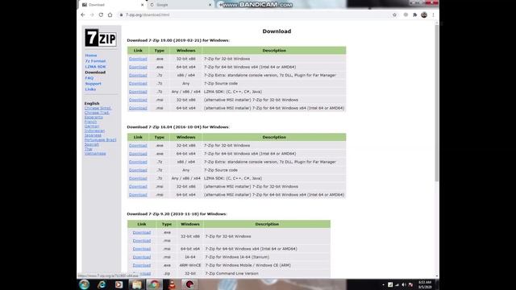The width and height of the screenshot is (516, 290).
Task: Download 7-Zip 19.00 32-bit .msi installer
Action: 138,100
